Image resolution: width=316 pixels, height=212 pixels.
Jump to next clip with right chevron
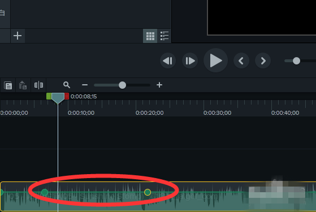point(263,60)
